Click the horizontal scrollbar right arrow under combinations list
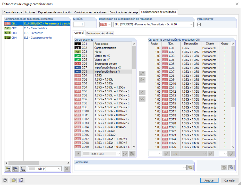 click(x=68, y=163)
